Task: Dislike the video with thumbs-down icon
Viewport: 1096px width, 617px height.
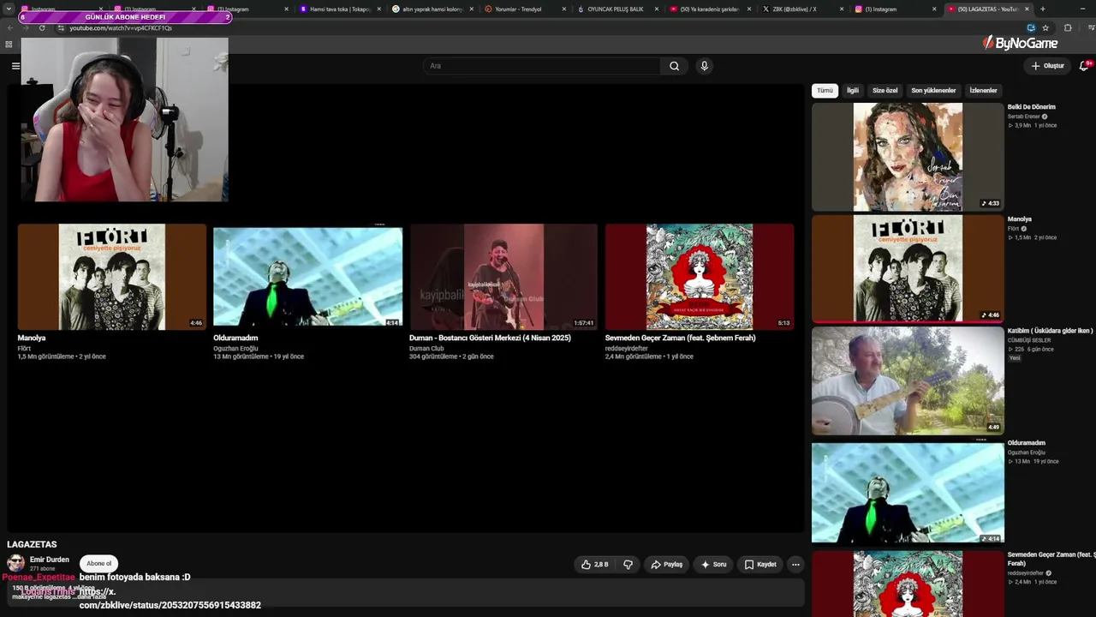Action: click(x=628, y=565)
